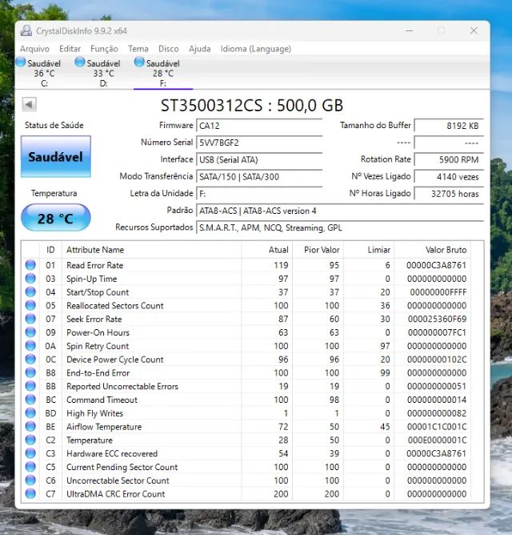
Task: Open the Função menu
Action: [104, 49]
